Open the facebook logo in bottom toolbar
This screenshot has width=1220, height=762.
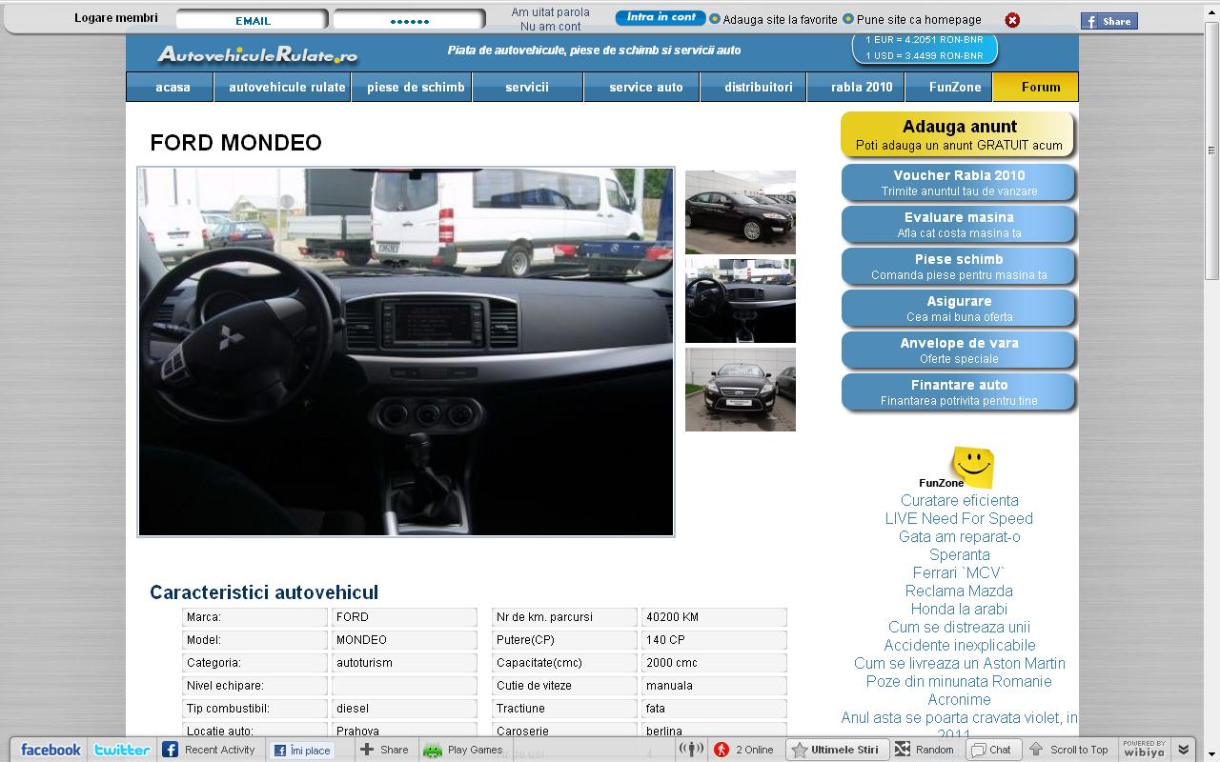click(51, 750)
